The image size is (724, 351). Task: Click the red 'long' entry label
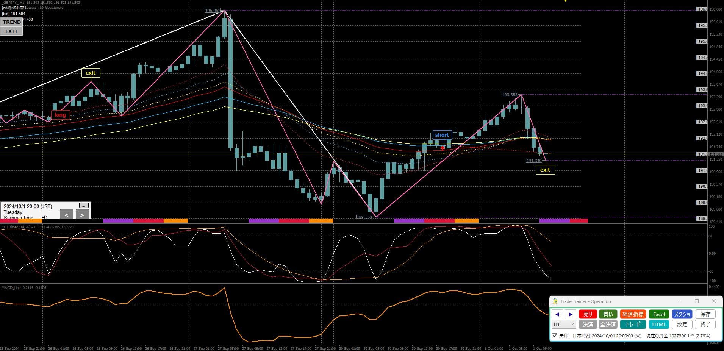[60, 115]
